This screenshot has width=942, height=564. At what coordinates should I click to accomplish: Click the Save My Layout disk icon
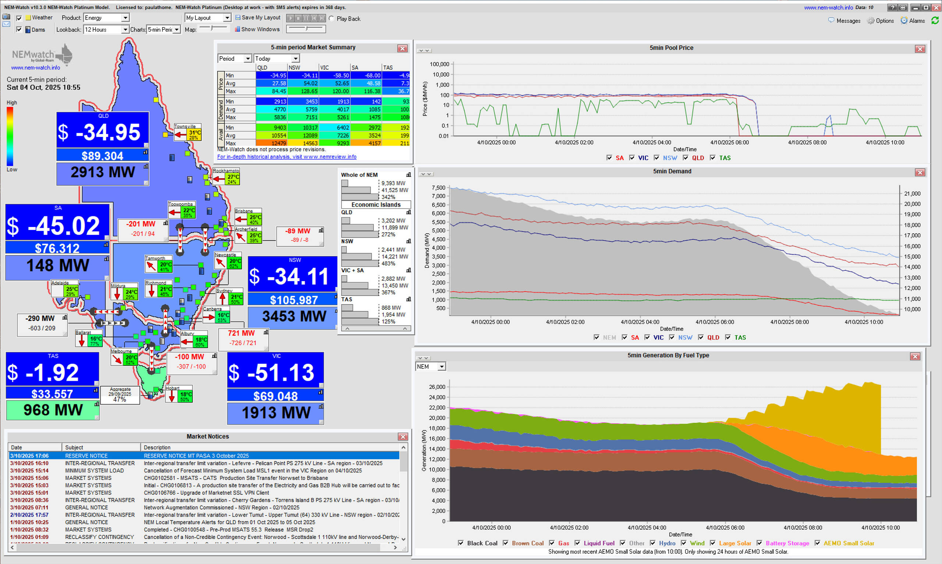click(x=238, y=18)
